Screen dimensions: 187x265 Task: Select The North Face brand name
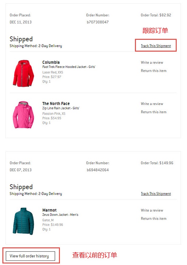point(56,103)
